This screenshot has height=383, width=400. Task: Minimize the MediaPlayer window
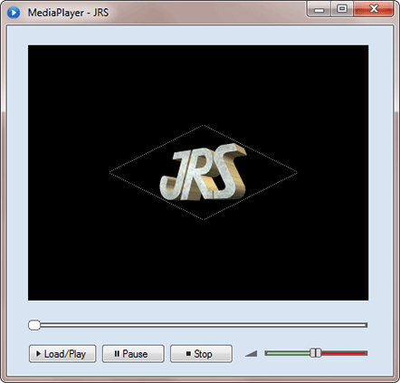click(319, 9)
